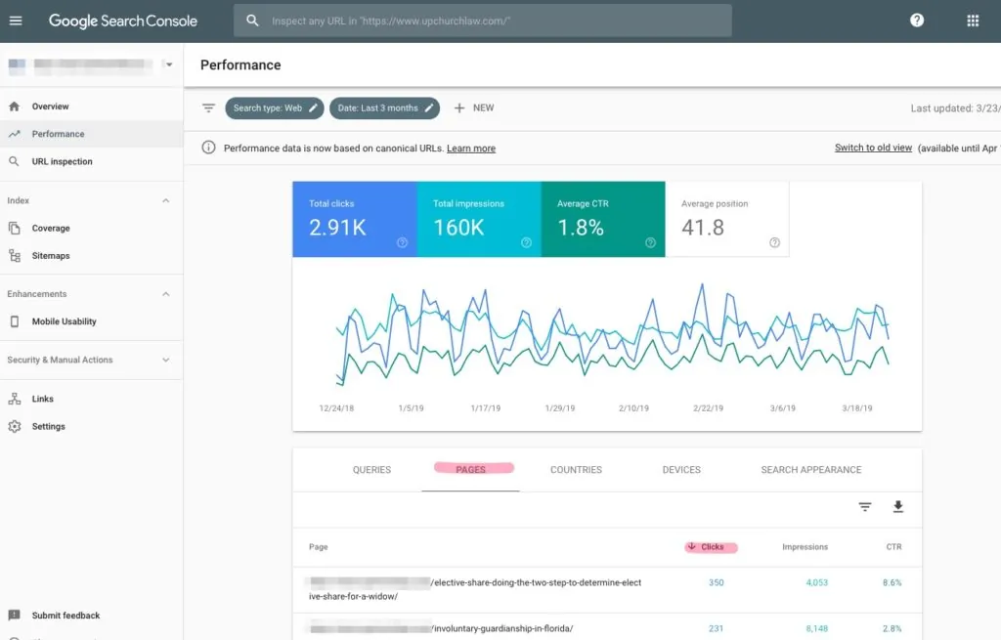This screenshot has width=1001, height=640.
Task: Switch to the QUERIES tab
Action: point(371,469)
